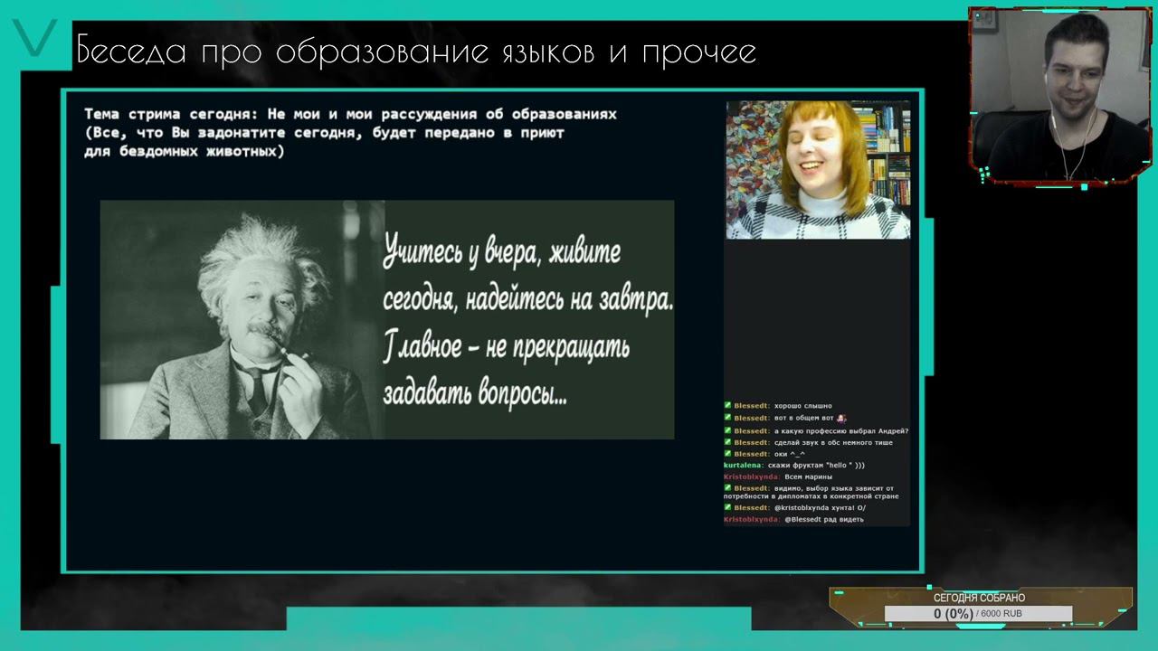Image resolution: width=1158 pixels, height=651 pixels.
Task: Click the badge beside the "а какую профессию" message
Action: tap(727, 430)
